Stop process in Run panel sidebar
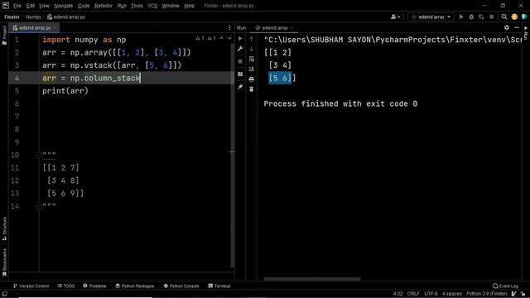This screenshot has height=298, width=530. [x=240, y=61]
